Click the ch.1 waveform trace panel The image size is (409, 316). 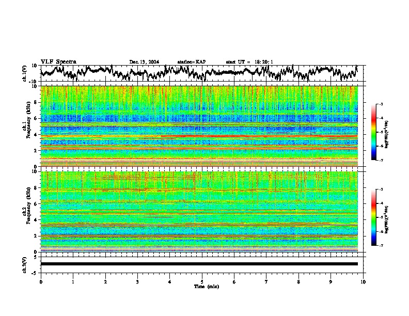203,73
